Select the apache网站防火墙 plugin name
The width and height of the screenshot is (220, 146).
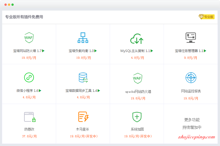[x=138, y=92]
